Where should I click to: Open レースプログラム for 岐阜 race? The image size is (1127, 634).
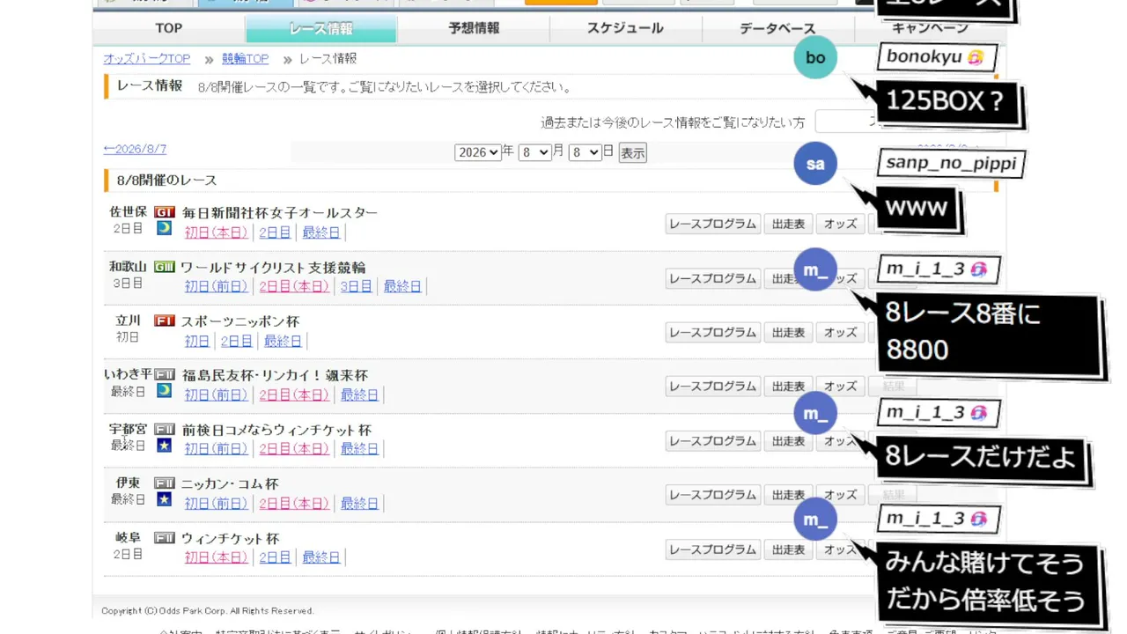click(x=713, y=549)
